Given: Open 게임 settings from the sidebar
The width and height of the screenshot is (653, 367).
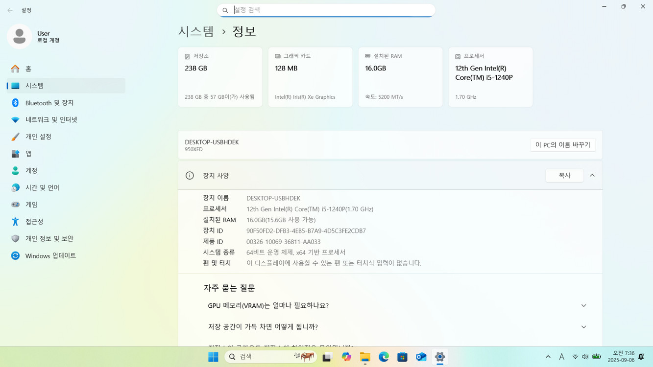Looking at the screenshot, I should click(31, 204).
